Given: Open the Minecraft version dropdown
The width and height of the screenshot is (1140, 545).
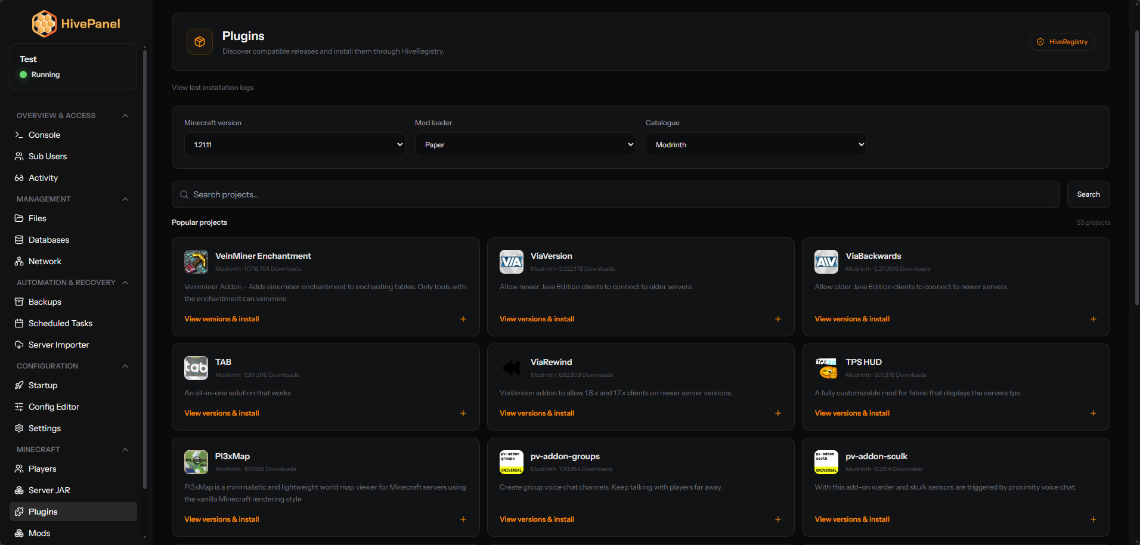Looking at the screenshot, I should click(x=295, y=144).
